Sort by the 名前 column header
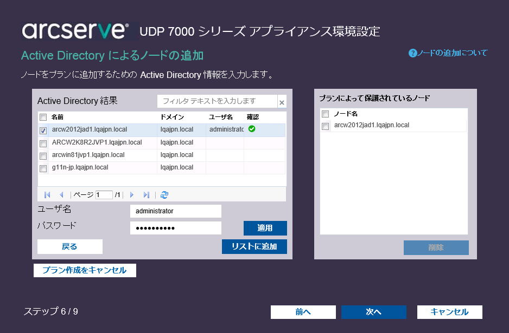Viewport: 509px width, 333px height. [58, 117]
